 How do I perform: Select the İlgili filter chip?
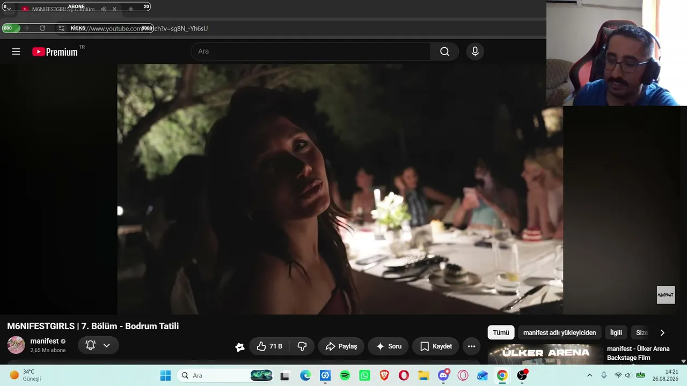coord(616,332)
